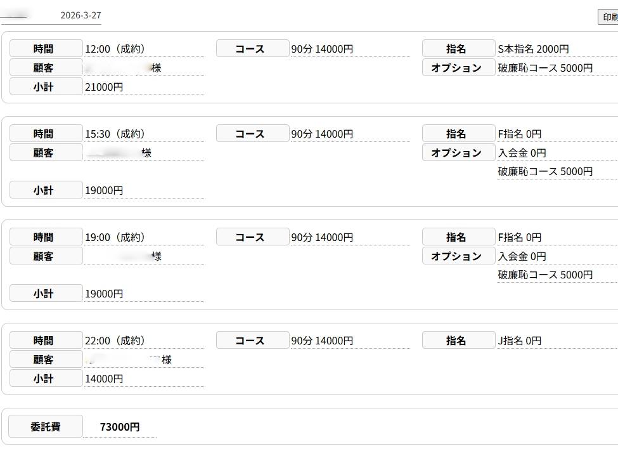Click the 小計 14000円 amount

point(104,379)
